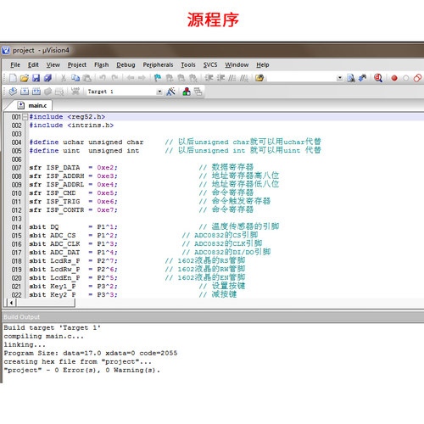The height and width of the screenshot is (424, 424).
Task: Open the Flash menu
Action: coord(102,64)
